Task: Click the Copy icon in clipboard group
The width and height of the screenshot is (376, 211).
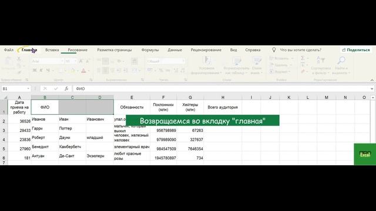Action: pos(19,66)
